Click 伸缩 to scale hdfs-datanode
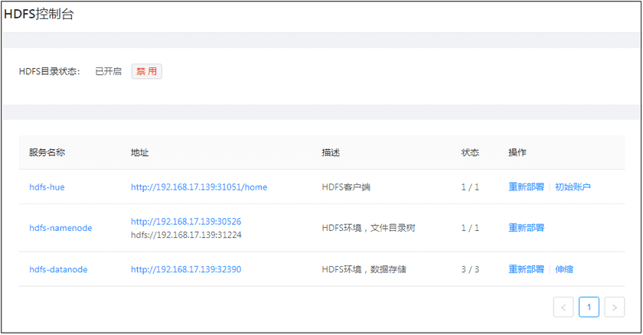Screen dimensions: 643x335 pos(563,269)
